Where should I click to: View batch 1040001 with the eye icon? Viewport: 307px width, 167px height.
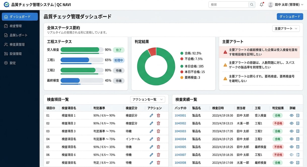tap(292, 116)
